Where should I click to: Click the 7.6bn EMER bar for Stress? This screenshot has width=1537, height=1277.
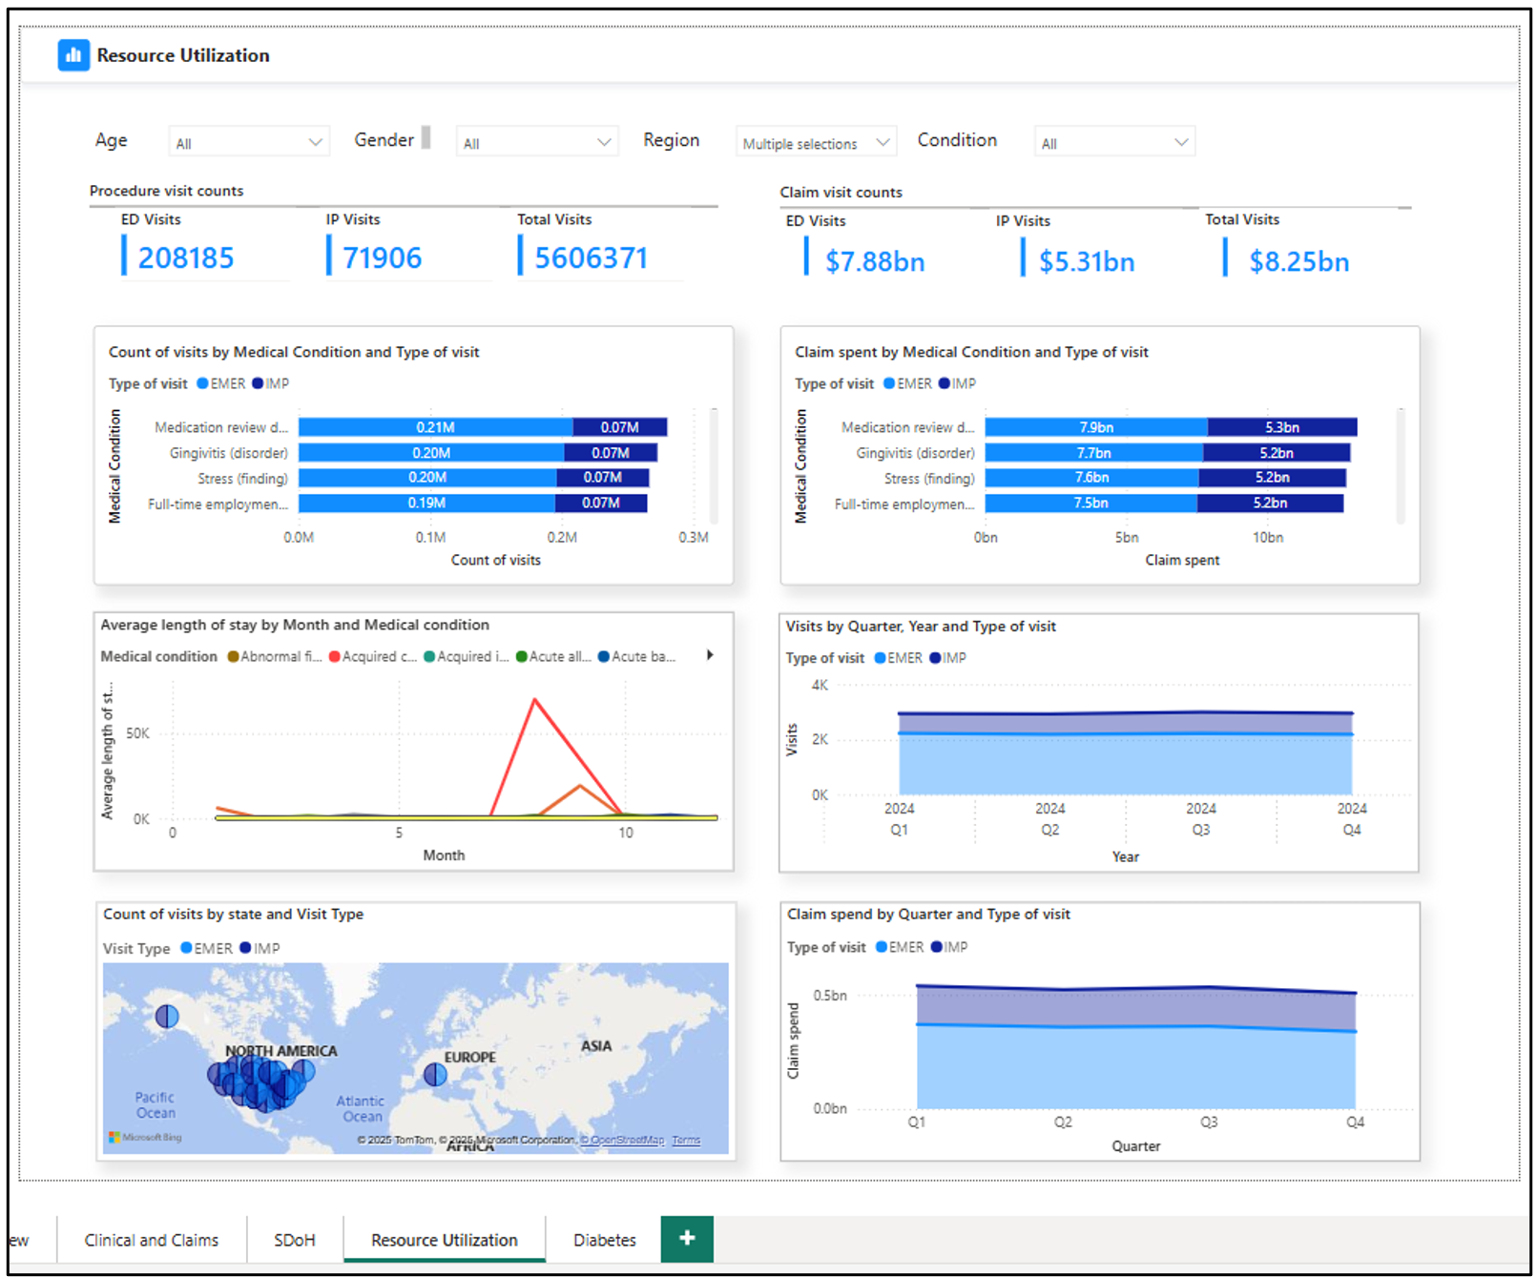[1091, 478]
